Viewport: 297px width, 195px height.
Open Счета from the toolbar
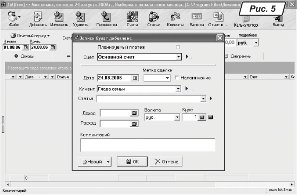click(132, 17)
